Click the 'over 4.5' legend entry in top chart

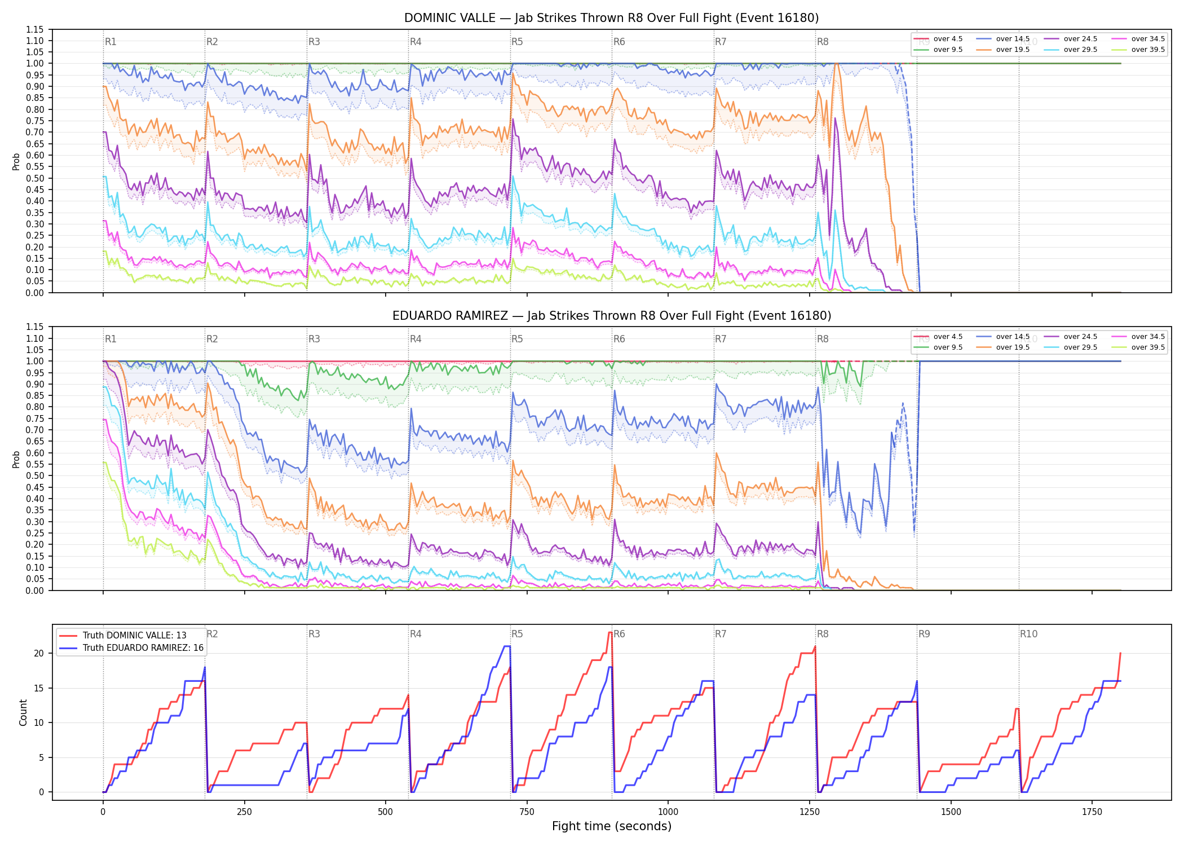tap(938, 39)
